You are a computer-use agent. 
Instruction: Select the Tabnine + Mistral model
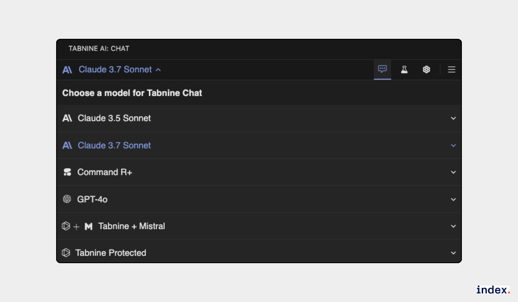[x=132, y=226]
